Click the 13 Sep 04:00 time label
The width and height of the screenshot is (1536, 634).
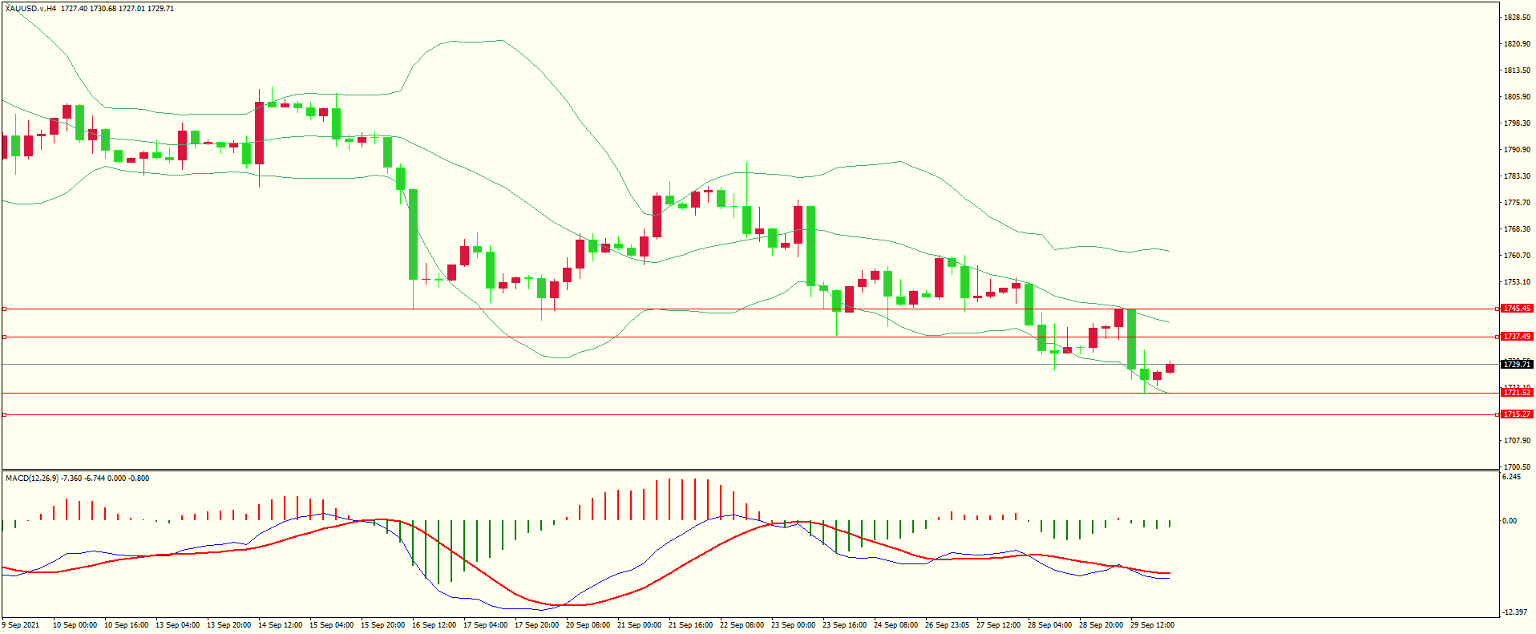177,625
